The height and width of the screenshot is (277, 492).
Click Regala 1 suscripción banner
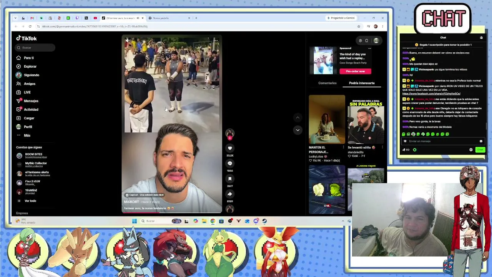443,45
